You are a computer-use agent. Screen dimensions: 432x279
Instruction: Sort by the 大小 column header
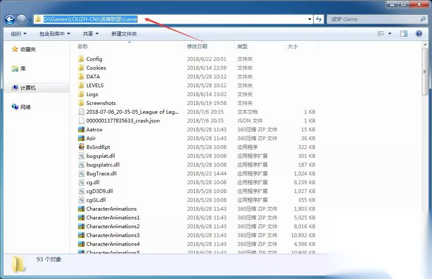tap(293, 46)
